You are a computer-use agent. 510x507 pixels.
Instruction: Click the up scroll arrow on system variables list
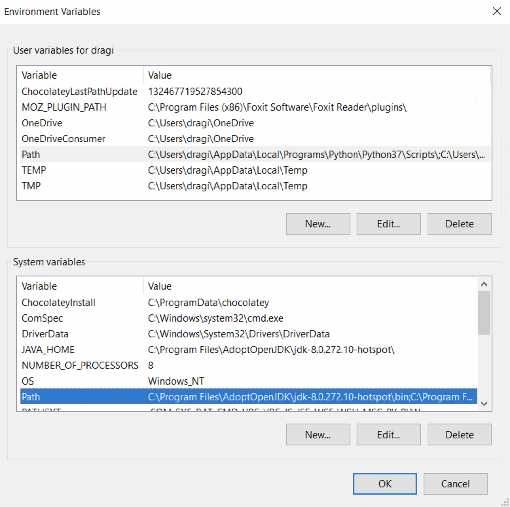click(484, 284)
